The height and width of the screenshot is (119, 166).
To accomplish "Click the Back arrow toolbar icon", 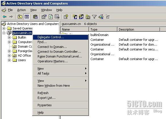I will (x=5, y=17).
